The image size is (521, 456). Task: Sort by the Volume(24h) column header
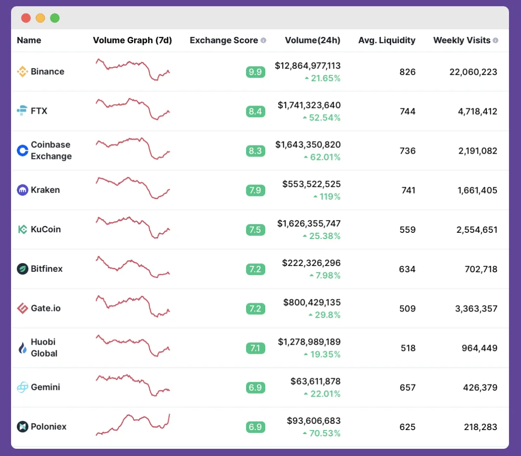point(312,40)
